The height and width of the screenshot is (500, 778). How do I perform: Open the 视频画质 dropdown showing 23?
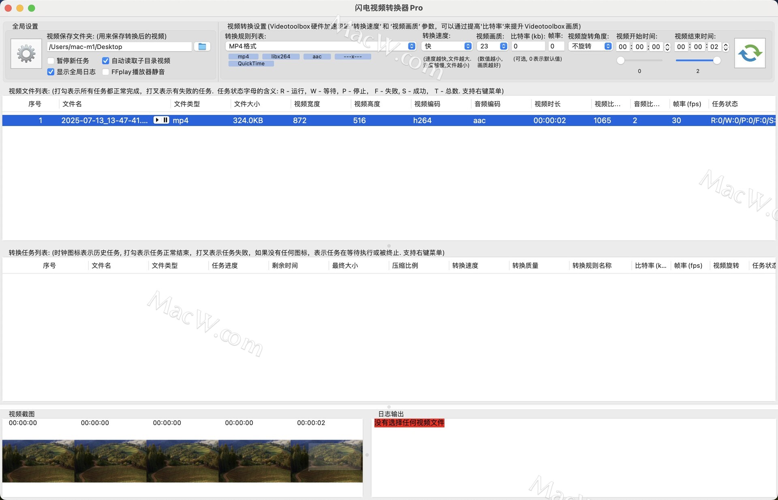492,46
